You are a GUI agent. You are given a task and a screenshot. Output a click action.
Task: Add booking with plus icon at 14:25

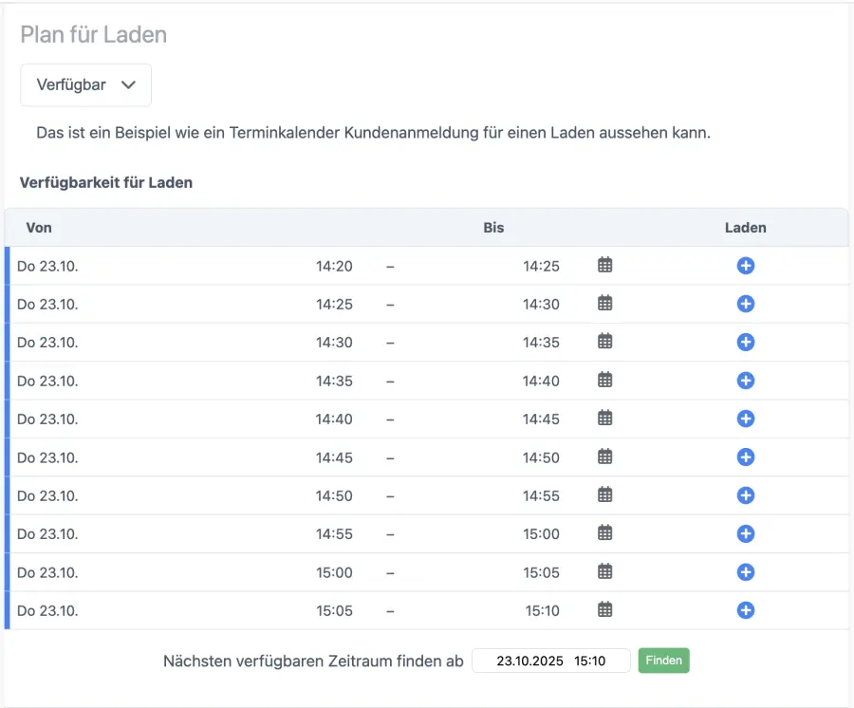pos(746,304)
